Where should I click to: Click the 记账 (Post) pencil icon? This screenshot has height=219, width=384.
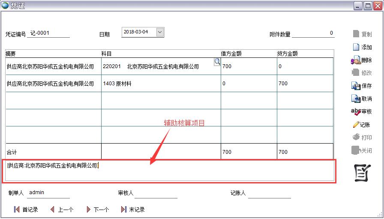[x=356, y=125]
